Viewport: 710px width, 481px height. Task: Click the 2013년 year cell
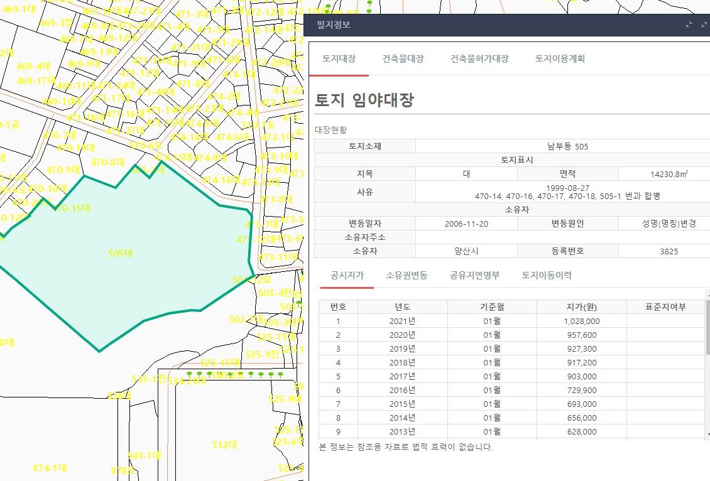tap(403, 431)
